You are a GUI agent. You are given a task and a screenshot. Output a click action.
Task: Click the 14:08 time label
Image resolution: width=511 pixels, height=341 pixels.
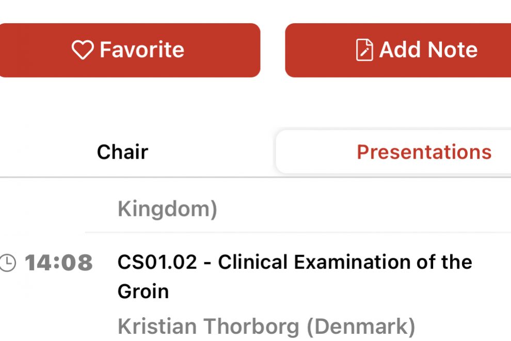click(58, 263)
